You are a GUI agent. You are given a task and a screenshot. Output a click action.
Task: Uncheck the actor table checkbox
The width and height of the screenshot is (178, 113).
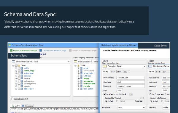pyautogui.click(x=19, y=68)
